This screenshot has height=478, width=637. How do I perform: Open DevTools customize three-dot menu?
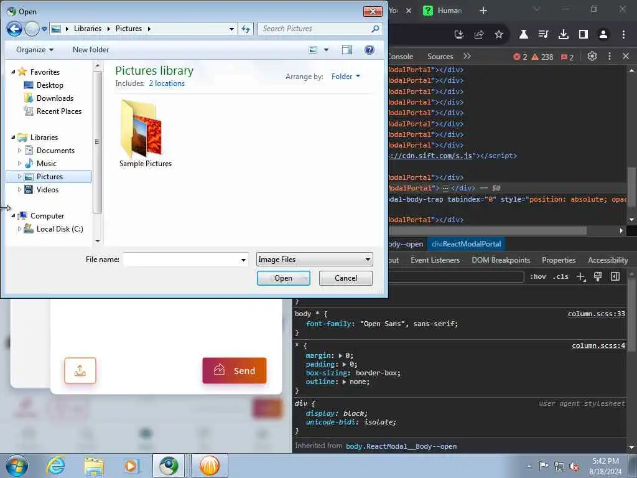pyautogui.click(x=610, y=56)
